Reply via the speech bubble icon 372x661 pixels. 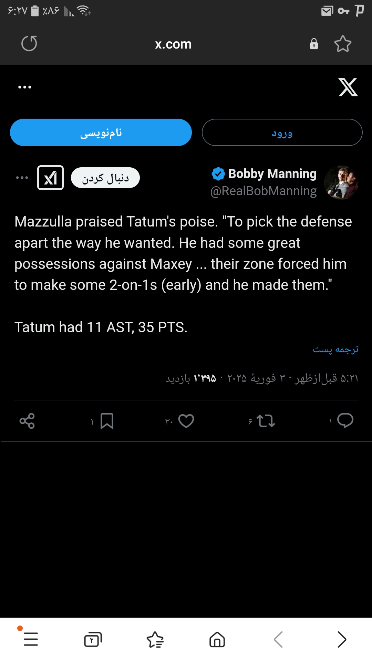click(345, 420)
